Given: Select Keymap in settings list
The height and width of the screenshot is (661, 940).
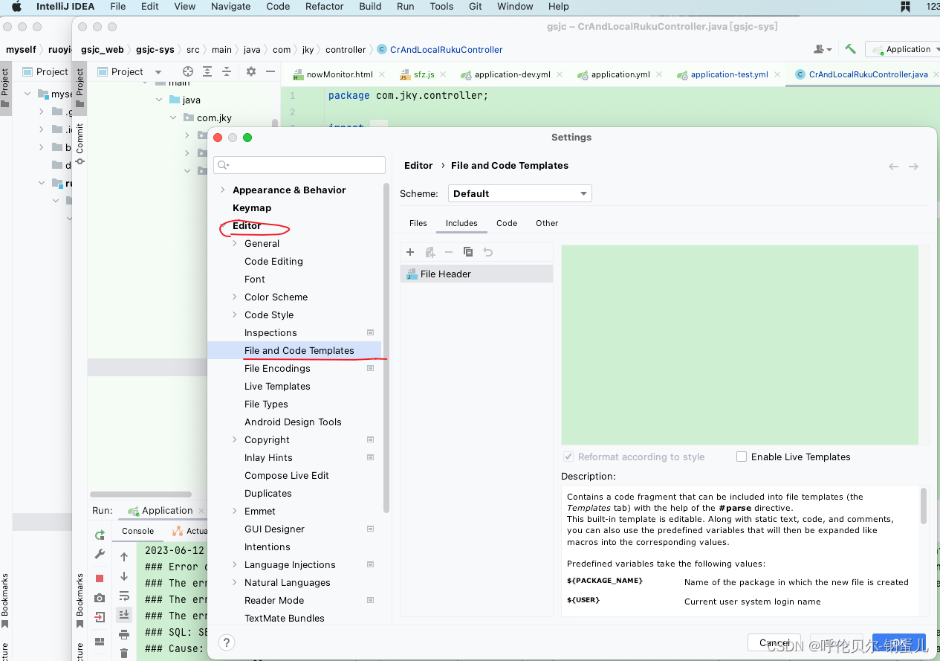Looking at the screenshot, I should point(252,207).
